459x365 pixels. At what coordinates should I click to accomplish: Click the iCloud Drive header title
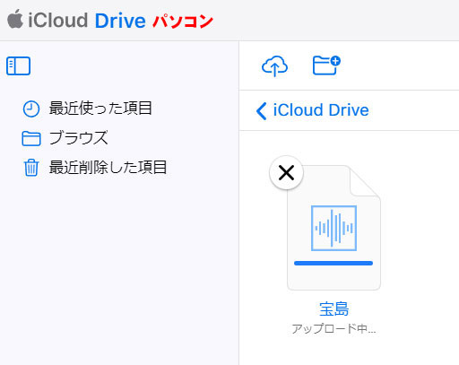click(x=87, y=21)
